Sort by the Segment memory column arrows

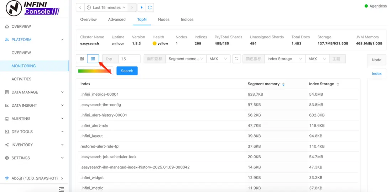click(x=283, y=84)
